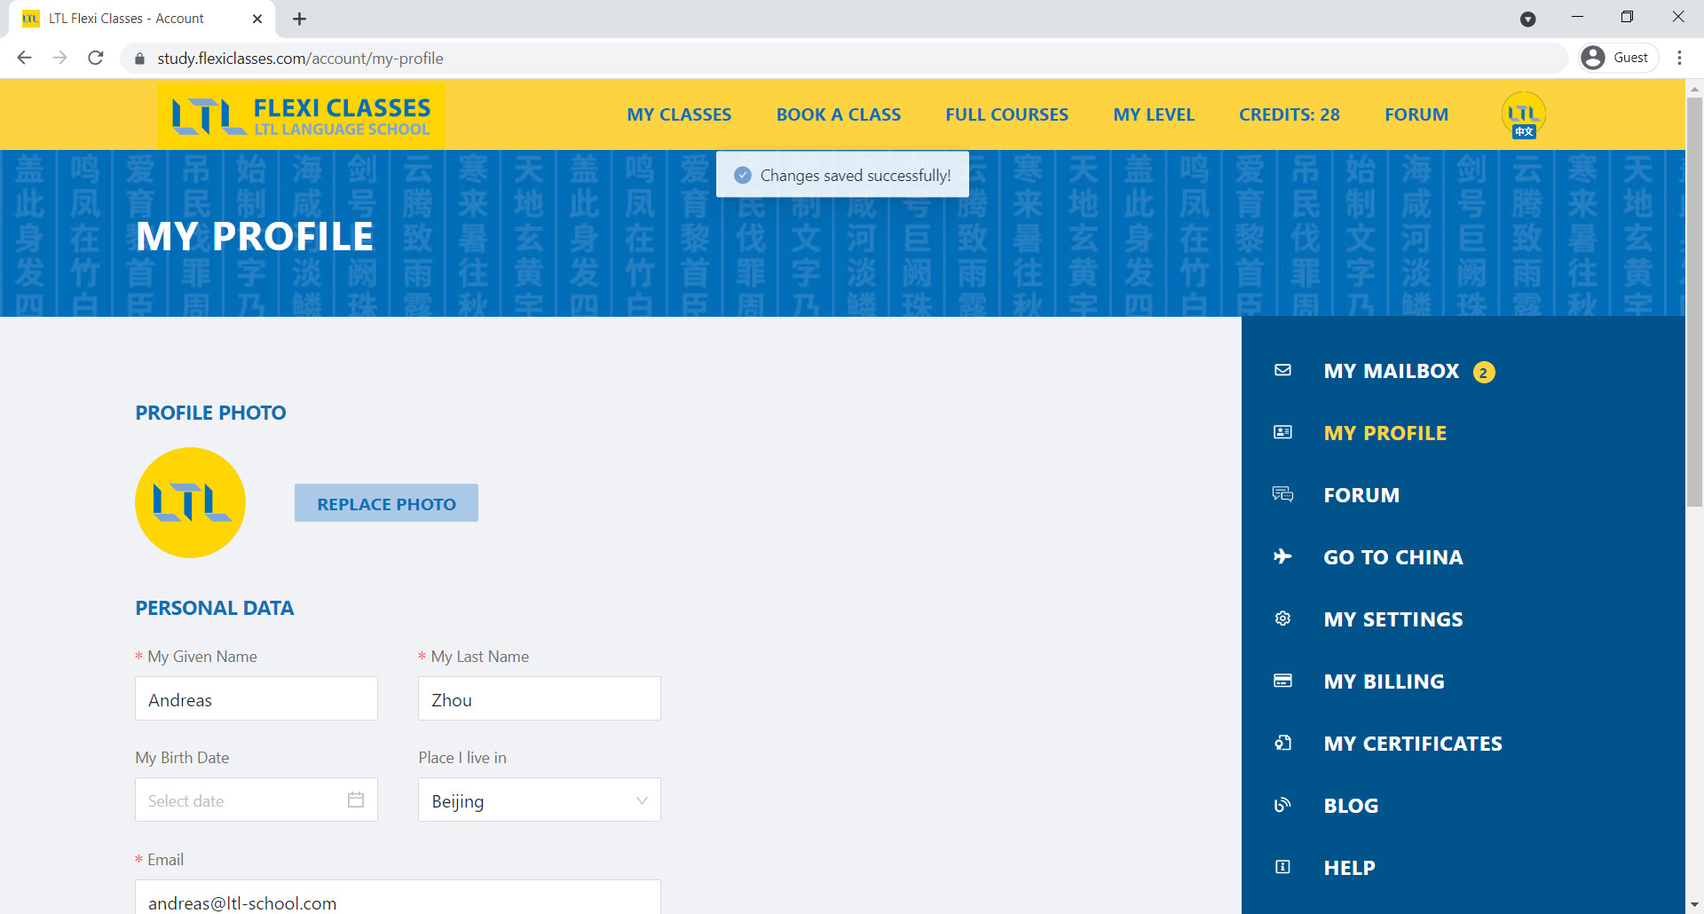Open the Help link in sidebar
1704x914 pixels.
click(1349, 868)
